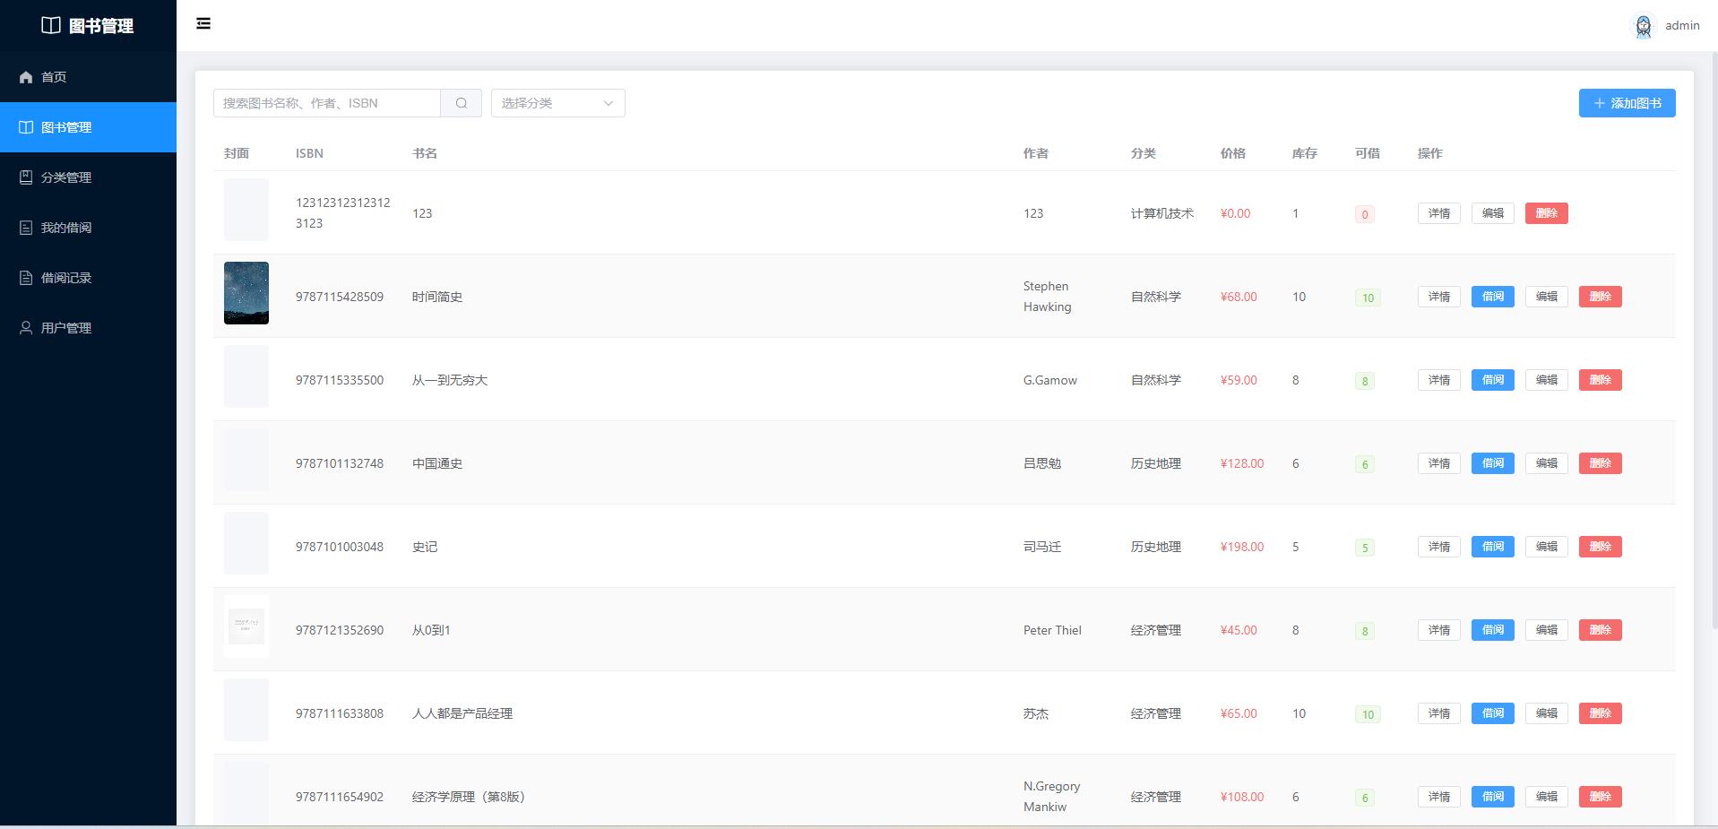Click the search magnifier icon button
The width and height of the screenshot is (1718, 829).
[x=461, y=103]
